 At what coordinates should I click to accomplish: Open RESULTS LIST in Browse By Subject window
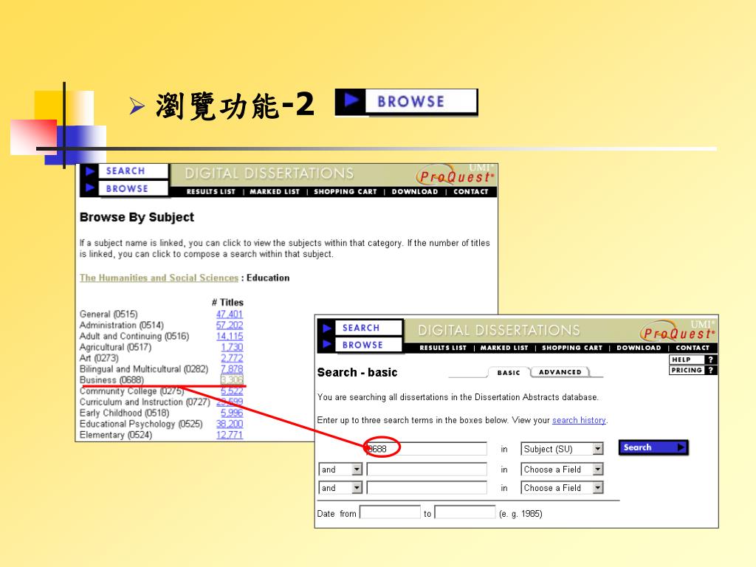210,191
